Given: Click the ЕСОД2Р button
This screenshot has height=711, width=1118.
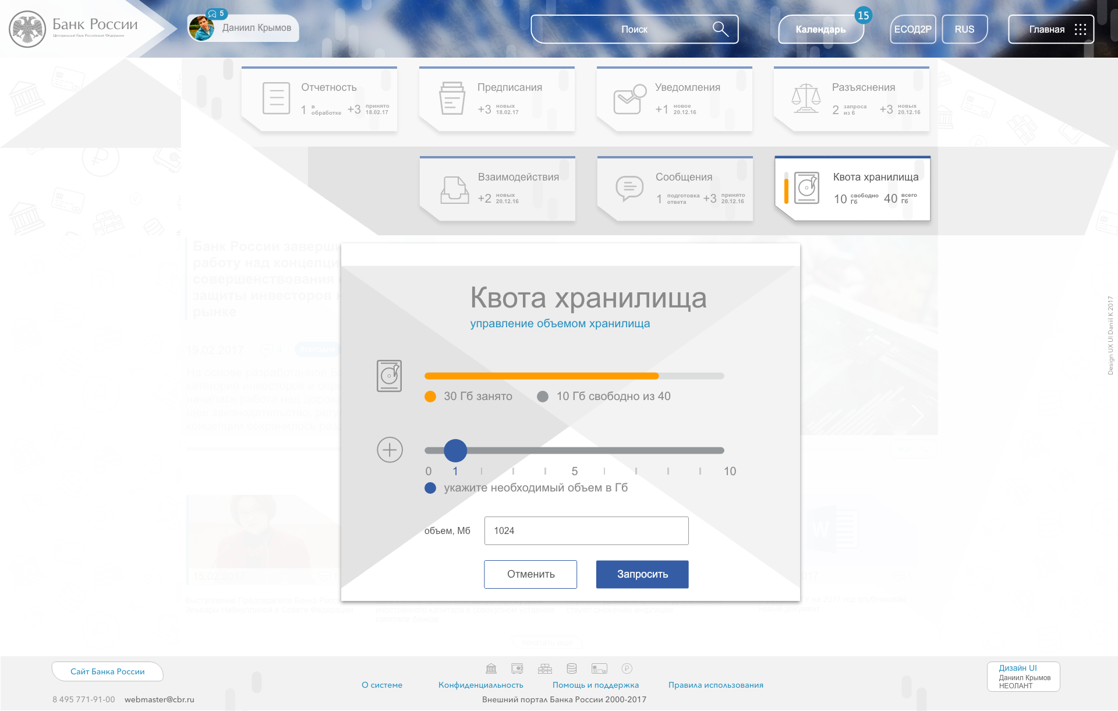Looking at the screenshot, I should point(912,29).
